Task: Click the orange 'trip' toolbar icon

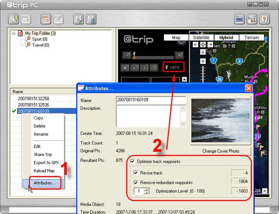Action: (x=46, y=19)
